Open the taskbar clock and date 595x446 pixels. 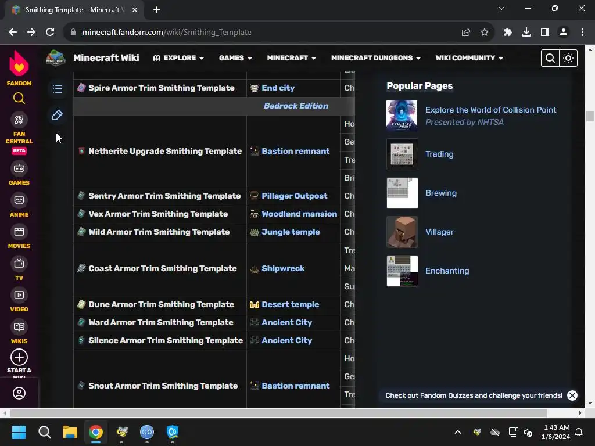[x=557, y=432]
